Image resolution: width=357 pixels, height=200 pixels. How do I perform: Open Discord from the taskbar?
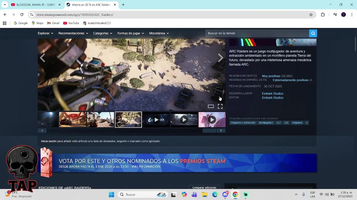(x=225, y=194)
